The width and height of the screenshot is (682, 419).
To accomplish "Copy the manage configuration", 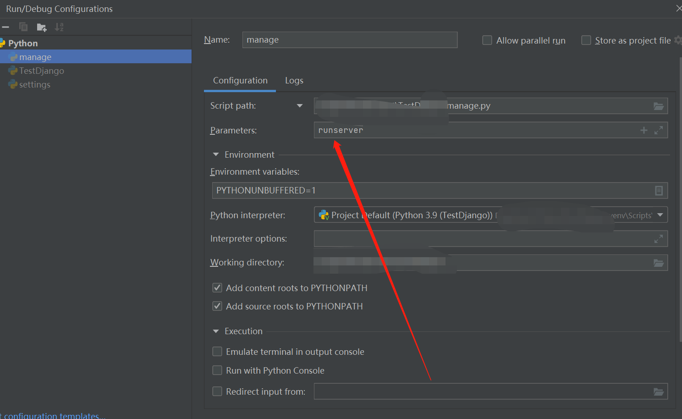I will (23, 27).
